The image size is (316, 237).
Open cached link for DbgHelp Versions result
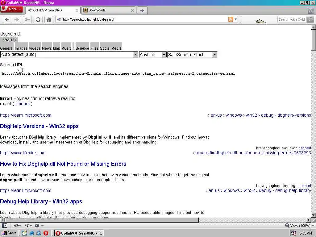[305, 148]
